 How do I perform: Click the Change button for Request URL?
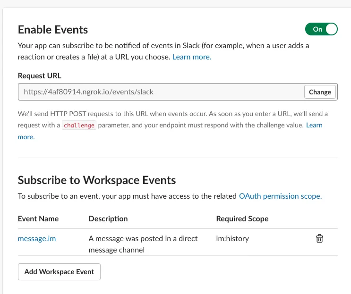[320, 92]
